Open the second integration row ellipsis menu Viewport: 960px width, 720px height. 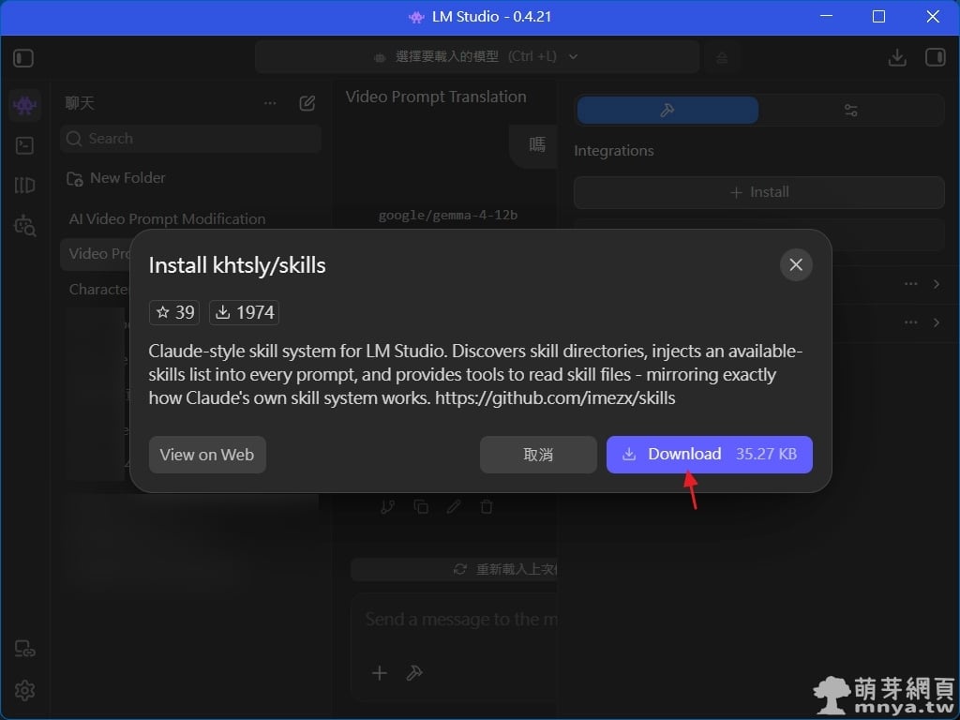tap(911, 322)
